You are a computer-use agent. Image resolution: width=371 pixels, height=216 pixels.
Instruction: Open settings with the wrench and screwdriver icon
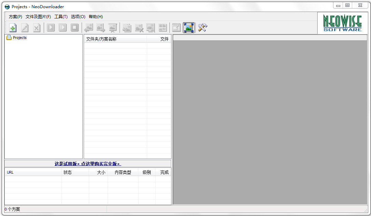[202, 28]
